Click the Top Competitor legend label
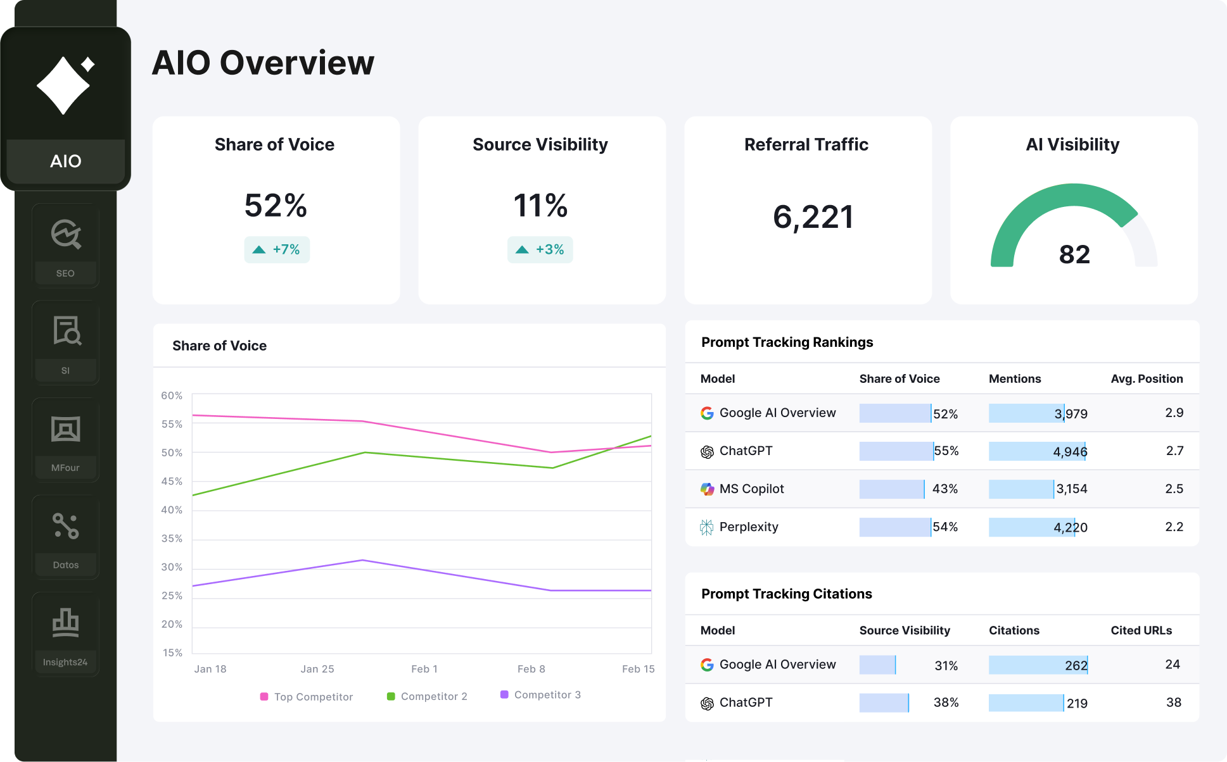 click(314, 697)
